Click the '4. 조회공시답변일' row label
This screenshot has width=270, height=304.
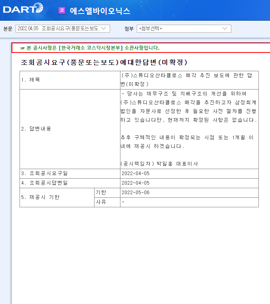coord(44,183)
